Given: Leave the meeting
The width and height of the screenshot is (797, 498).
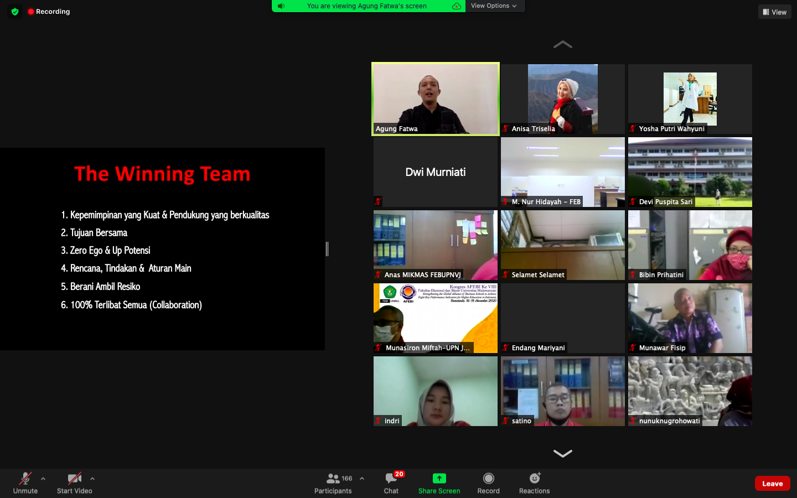Looking at the screenshot, I should 772,484.
